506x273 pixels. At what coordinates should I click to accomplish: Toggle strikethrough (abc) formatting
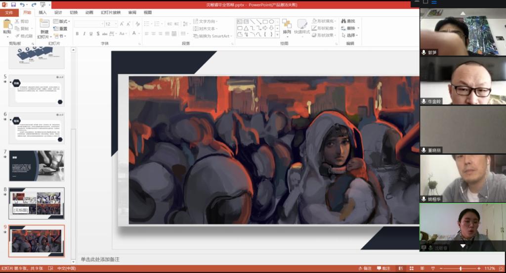coord(105,34)
